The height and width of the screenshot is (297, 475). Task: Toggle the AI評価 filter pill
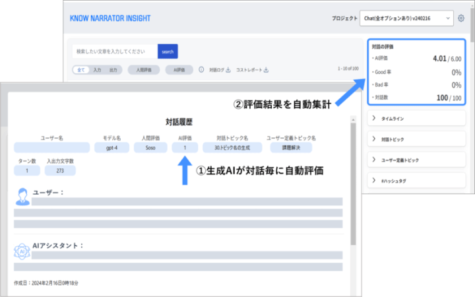point(178,69)
